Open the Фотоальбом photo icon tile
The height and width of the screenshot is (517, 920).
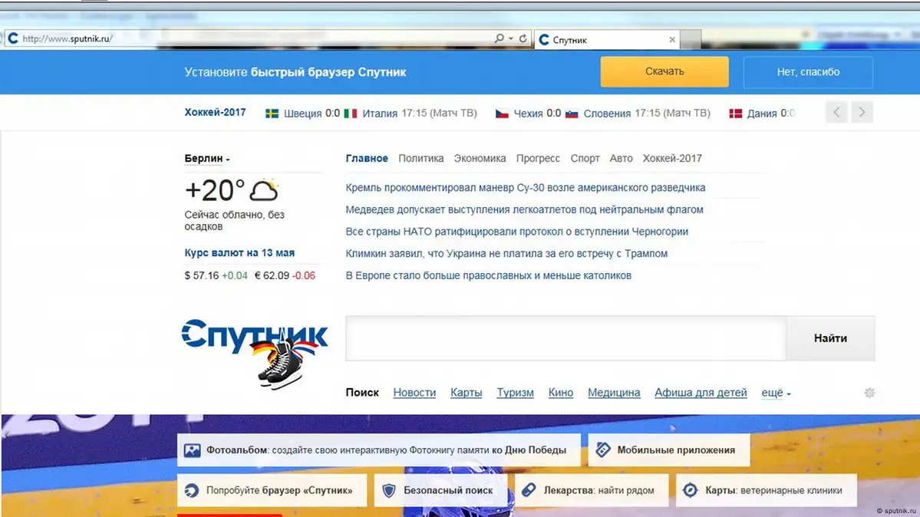point(192,450)
